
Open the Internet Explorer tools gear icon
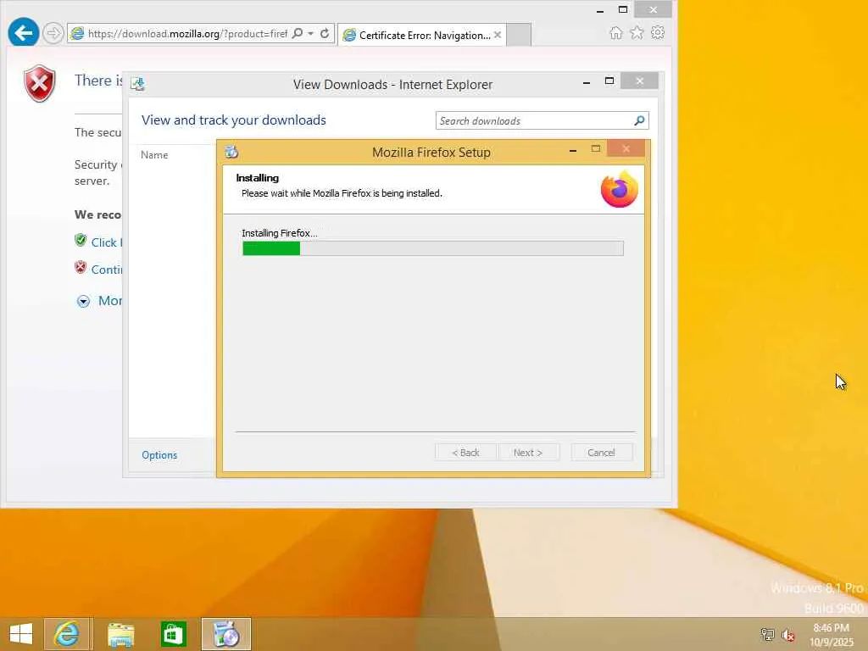[x=658, y=33]
